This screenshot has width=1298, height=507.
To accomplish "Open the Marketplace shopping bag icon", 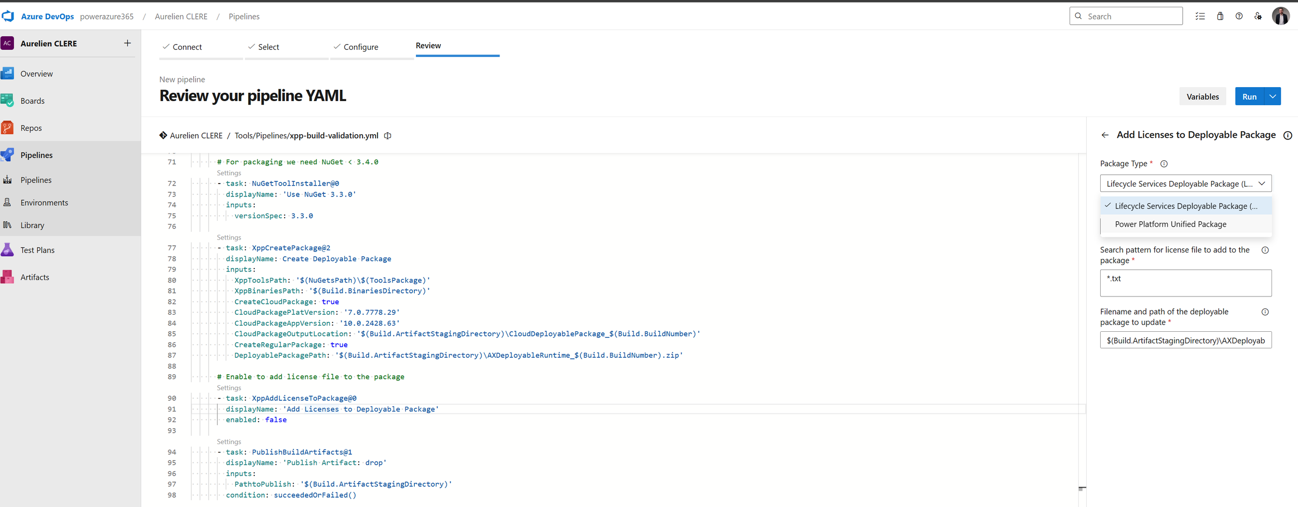I will [1220, 16].
